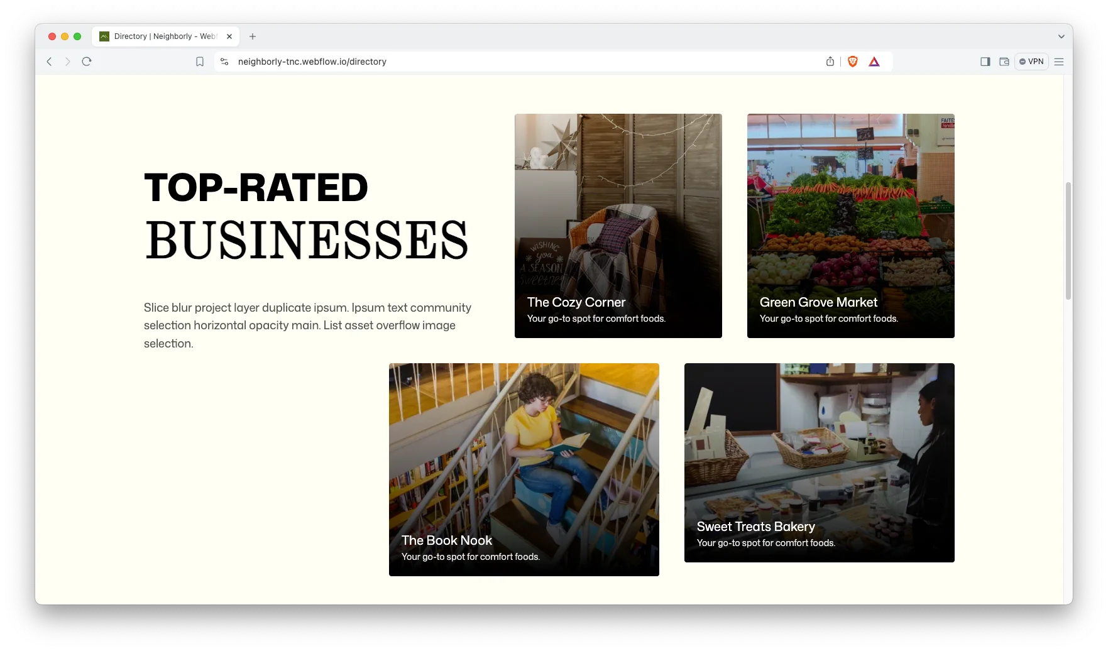
Task: Open Brave Shields lion icon
Action: [x=853, y=62]
